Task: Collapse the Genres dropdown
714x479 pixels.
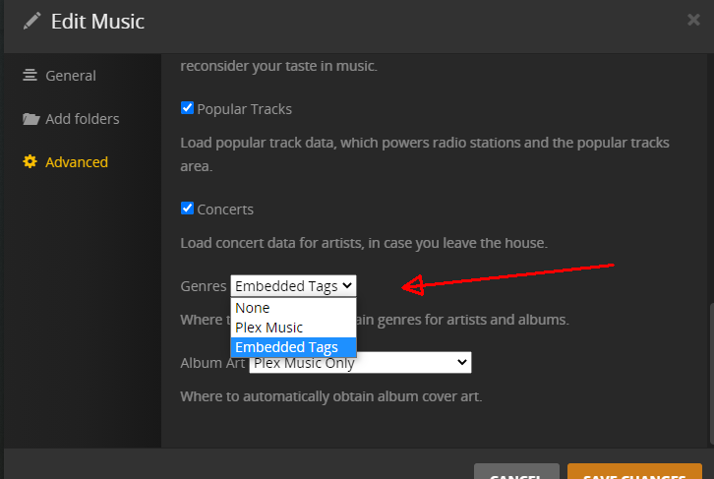Action: [293, 286]
